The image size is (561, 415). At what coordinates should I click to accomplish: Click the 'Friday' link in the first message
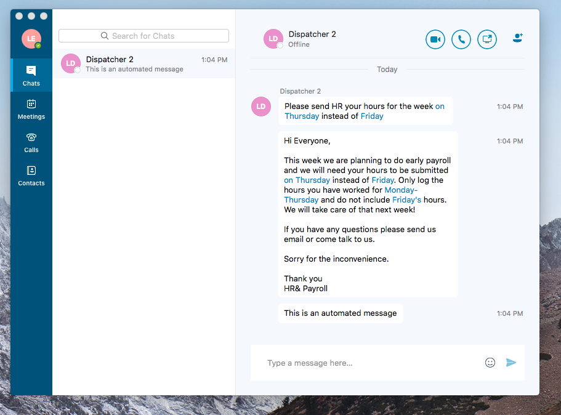[372, 116]
